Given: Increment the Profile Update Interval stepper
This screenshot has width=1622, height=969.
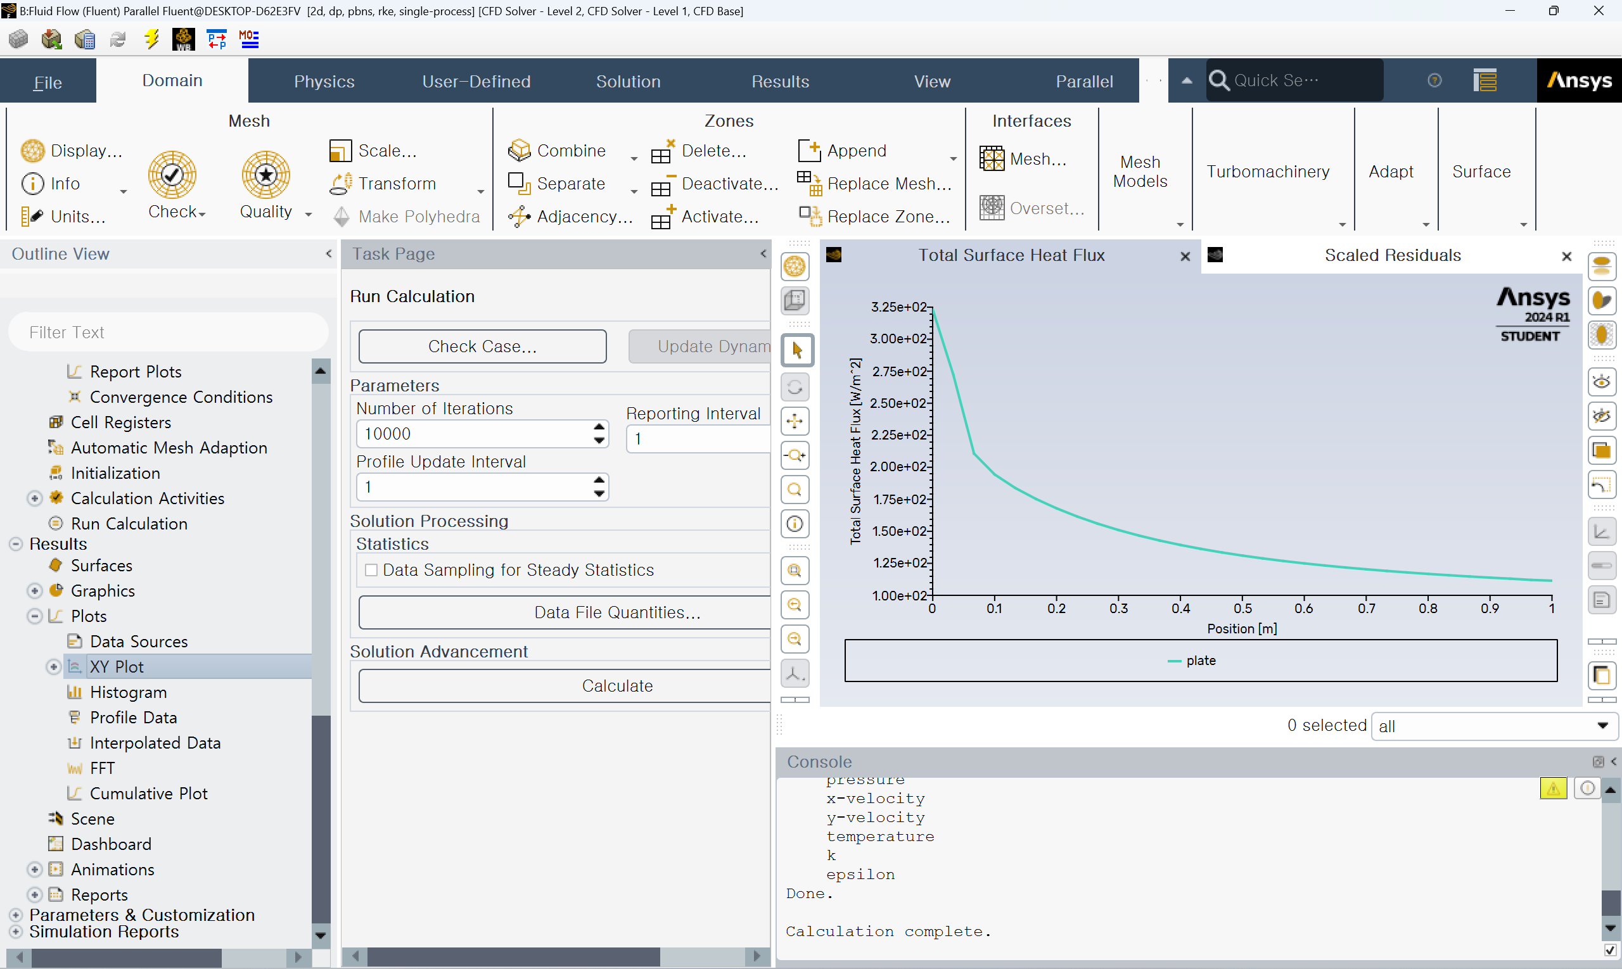Looking at the screenshot, I should 599,481.
